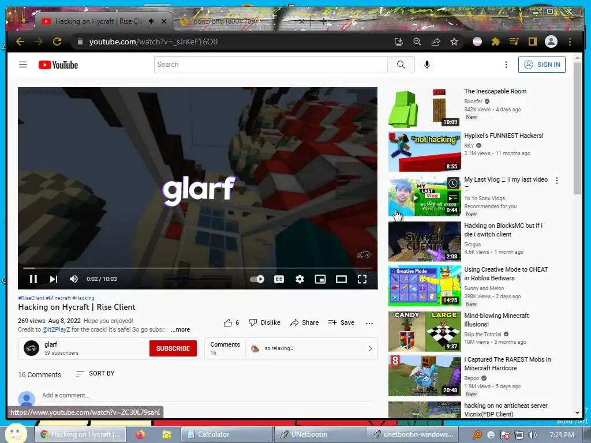The height and width of the screenshot is (443, 591).
Task: Click the search magnifier button
Action: tap(401, 65)
